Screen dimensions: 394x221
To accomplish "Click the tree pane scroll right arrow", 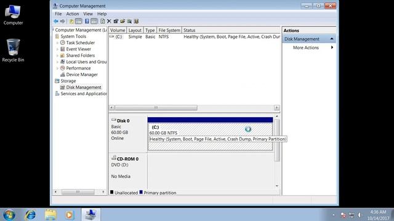I will [103, 192].
